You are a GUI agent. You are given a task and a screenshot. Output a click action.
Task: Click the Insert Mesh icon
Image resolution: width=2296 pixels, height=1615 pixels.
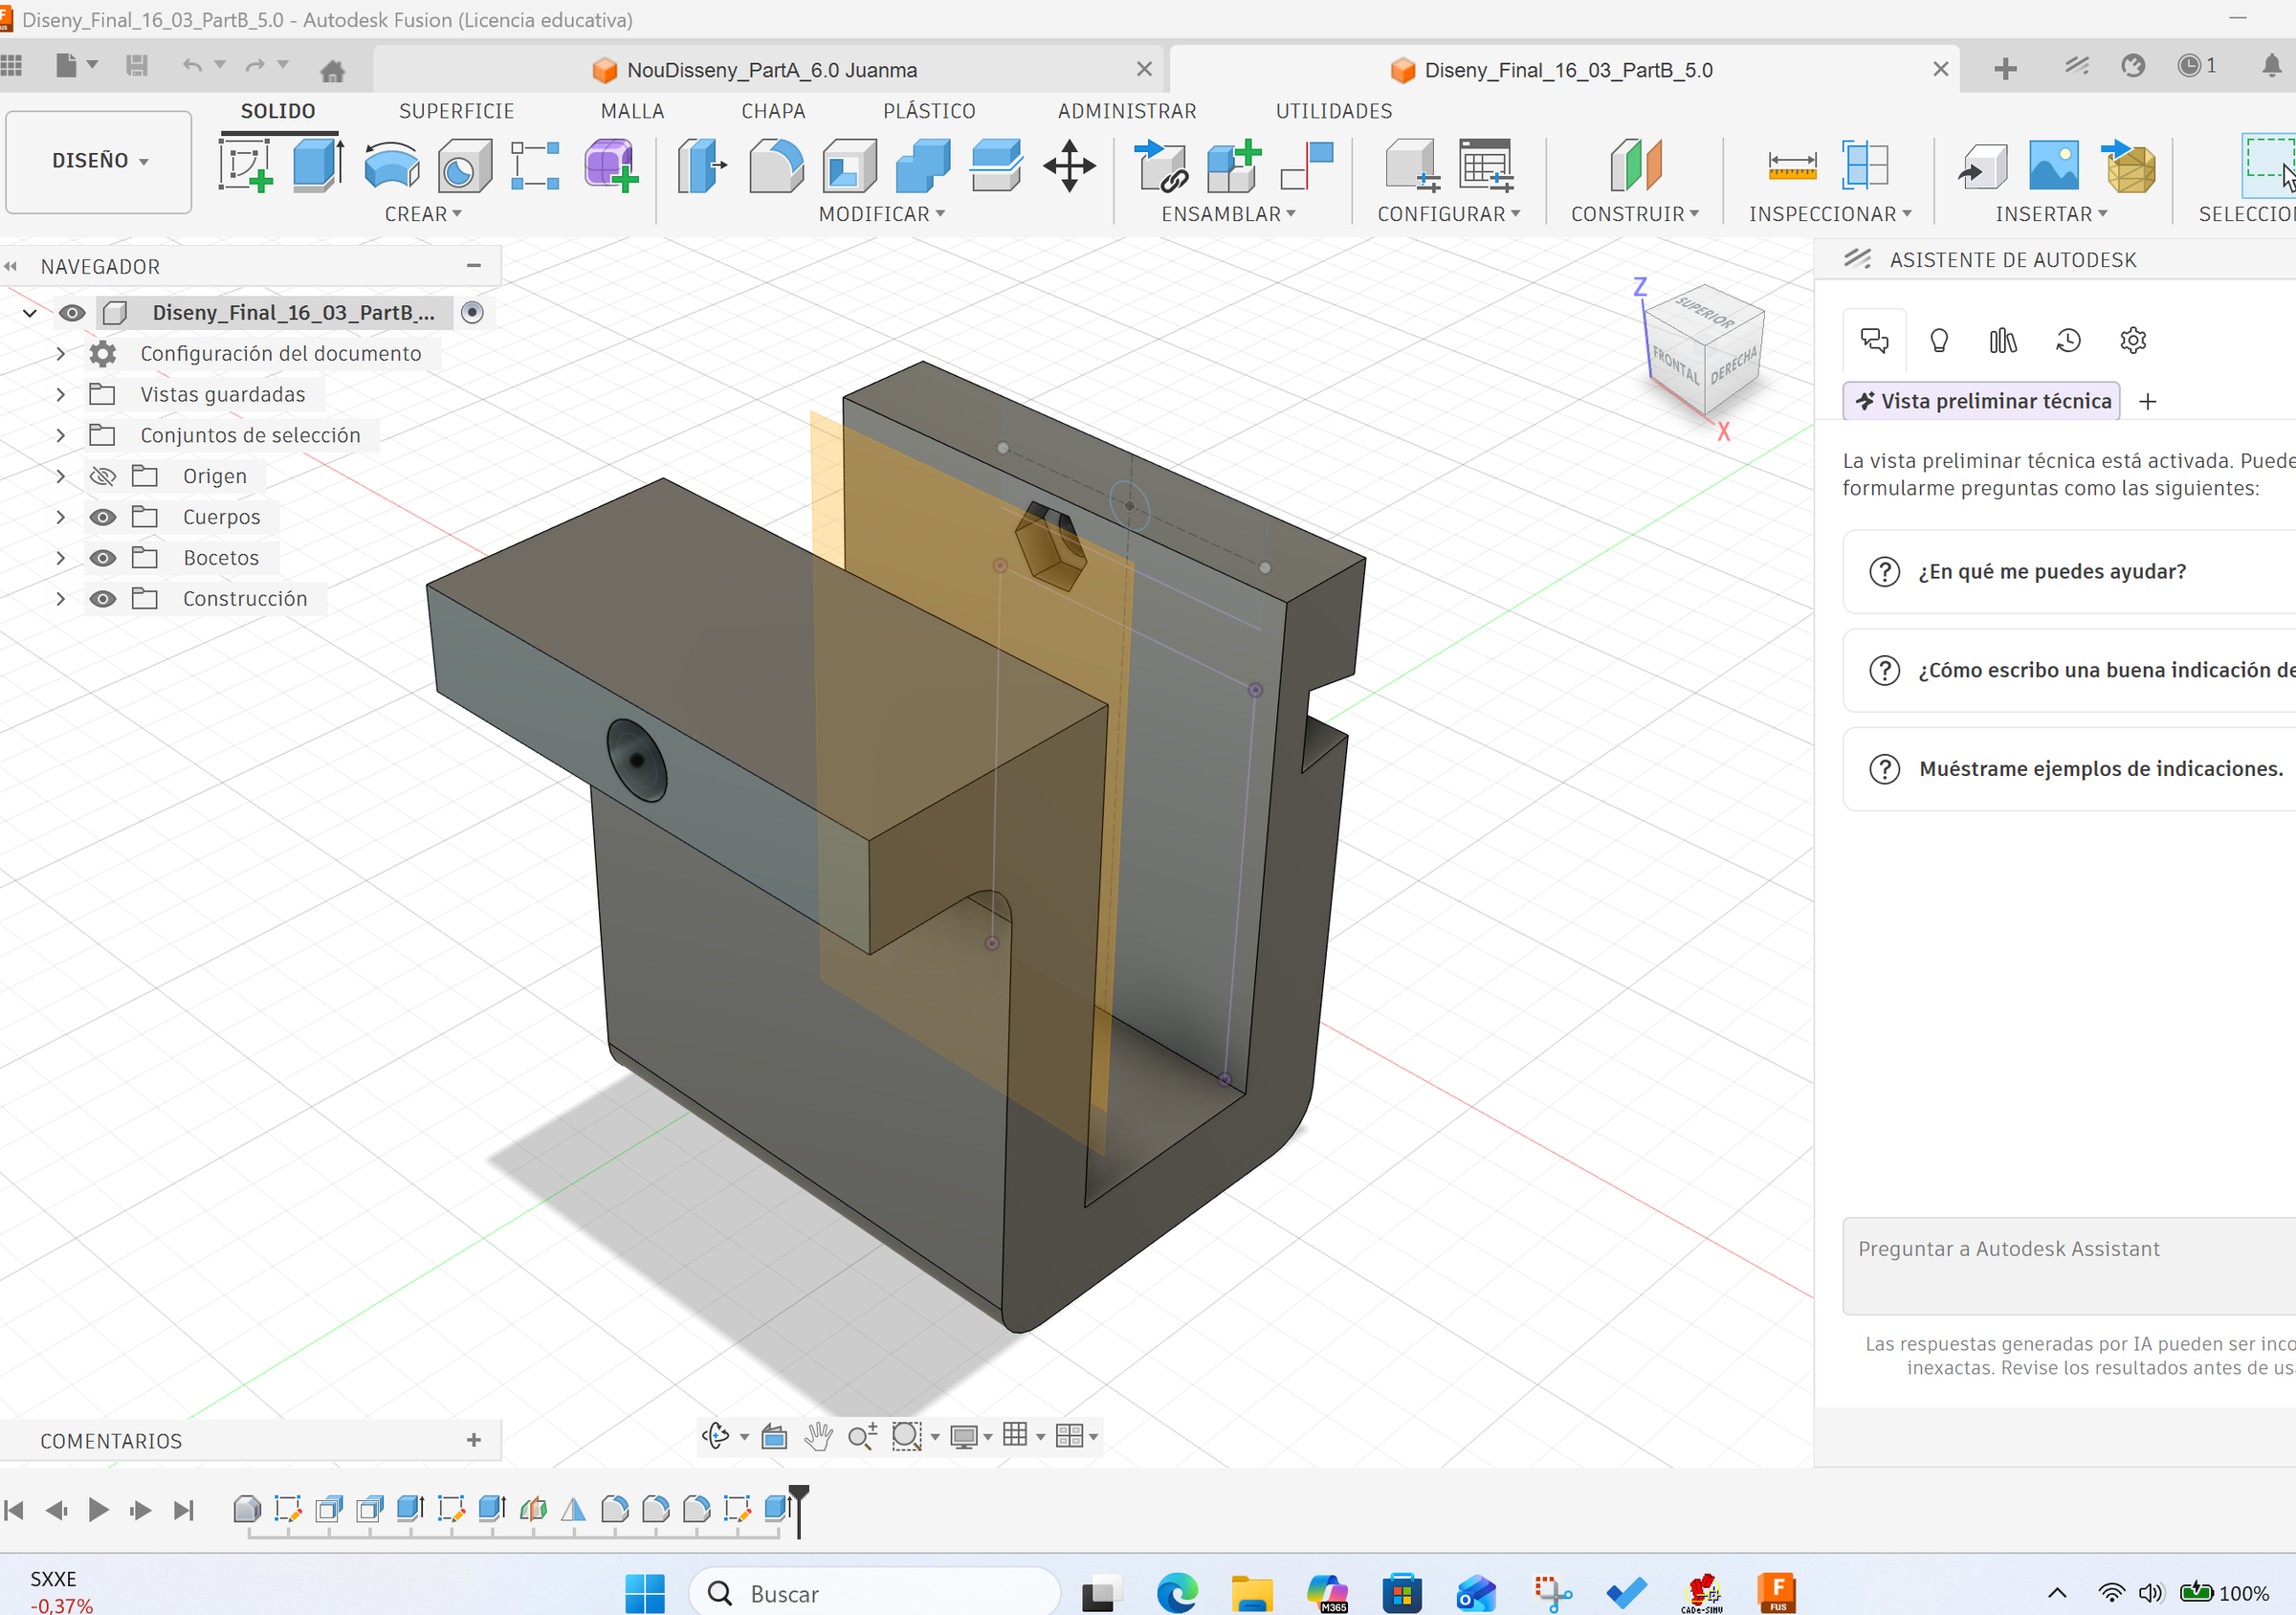pyautogui.click(x=2129, y=165)
